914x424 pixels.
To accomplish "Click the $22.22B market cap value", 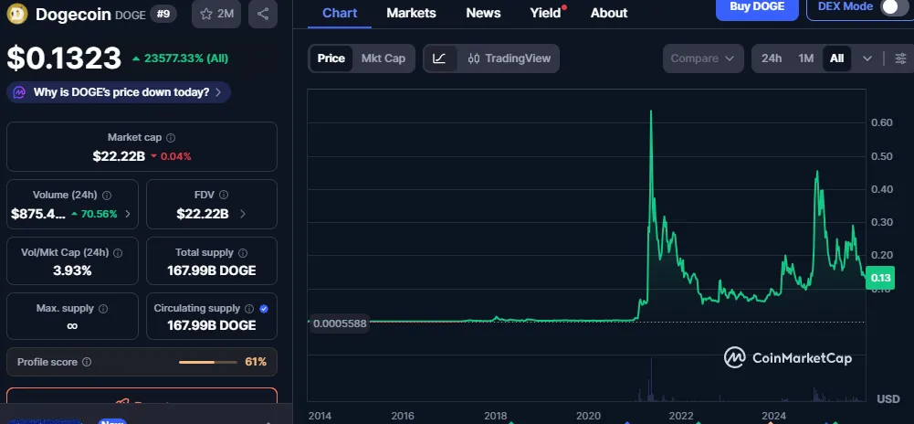I will [x=119, y=156].
